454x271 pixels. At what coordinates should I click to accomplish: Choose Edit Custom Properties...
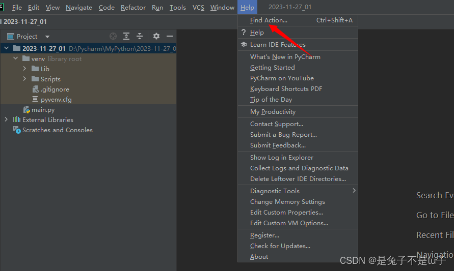click(298, 212)
